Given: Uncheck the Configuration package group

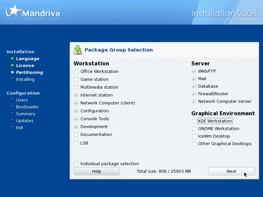Looking at the screenshot, I should (x=76, y=111).
